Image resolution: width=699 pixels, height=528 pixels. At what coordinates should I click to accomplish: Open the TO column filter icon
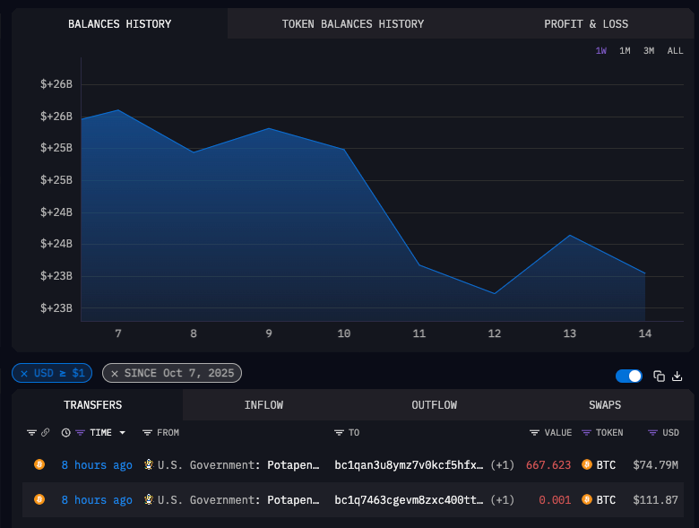(x=340, y=433)
